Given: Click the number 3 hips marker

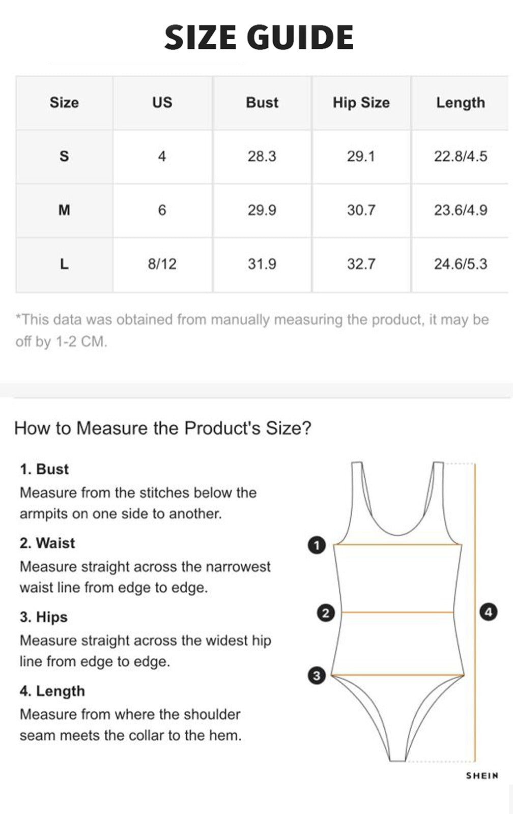Looking at the screenshot, I should point(317,676).
